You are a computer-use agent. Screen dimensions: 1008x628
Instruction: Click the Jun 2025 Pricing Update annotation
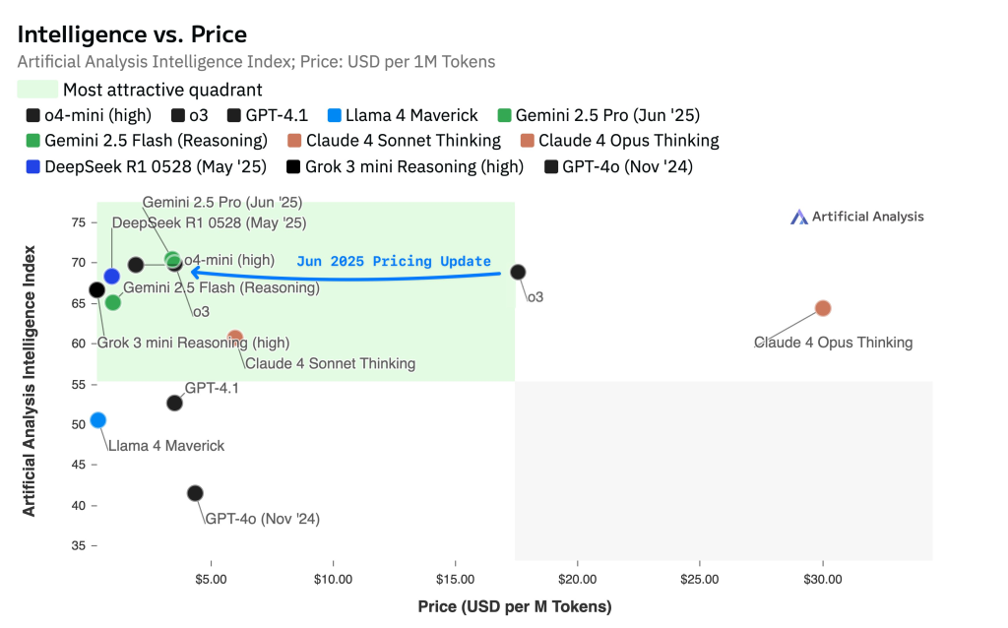point(394,262)
